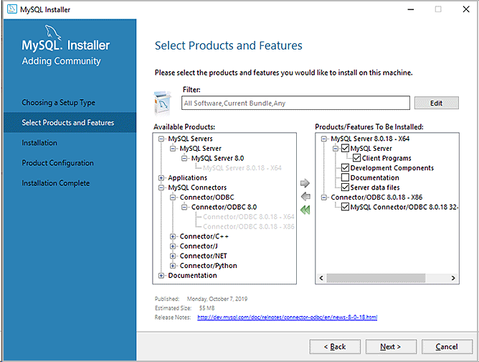Expand Documentation node in Available Products

(x=161, y=276)
